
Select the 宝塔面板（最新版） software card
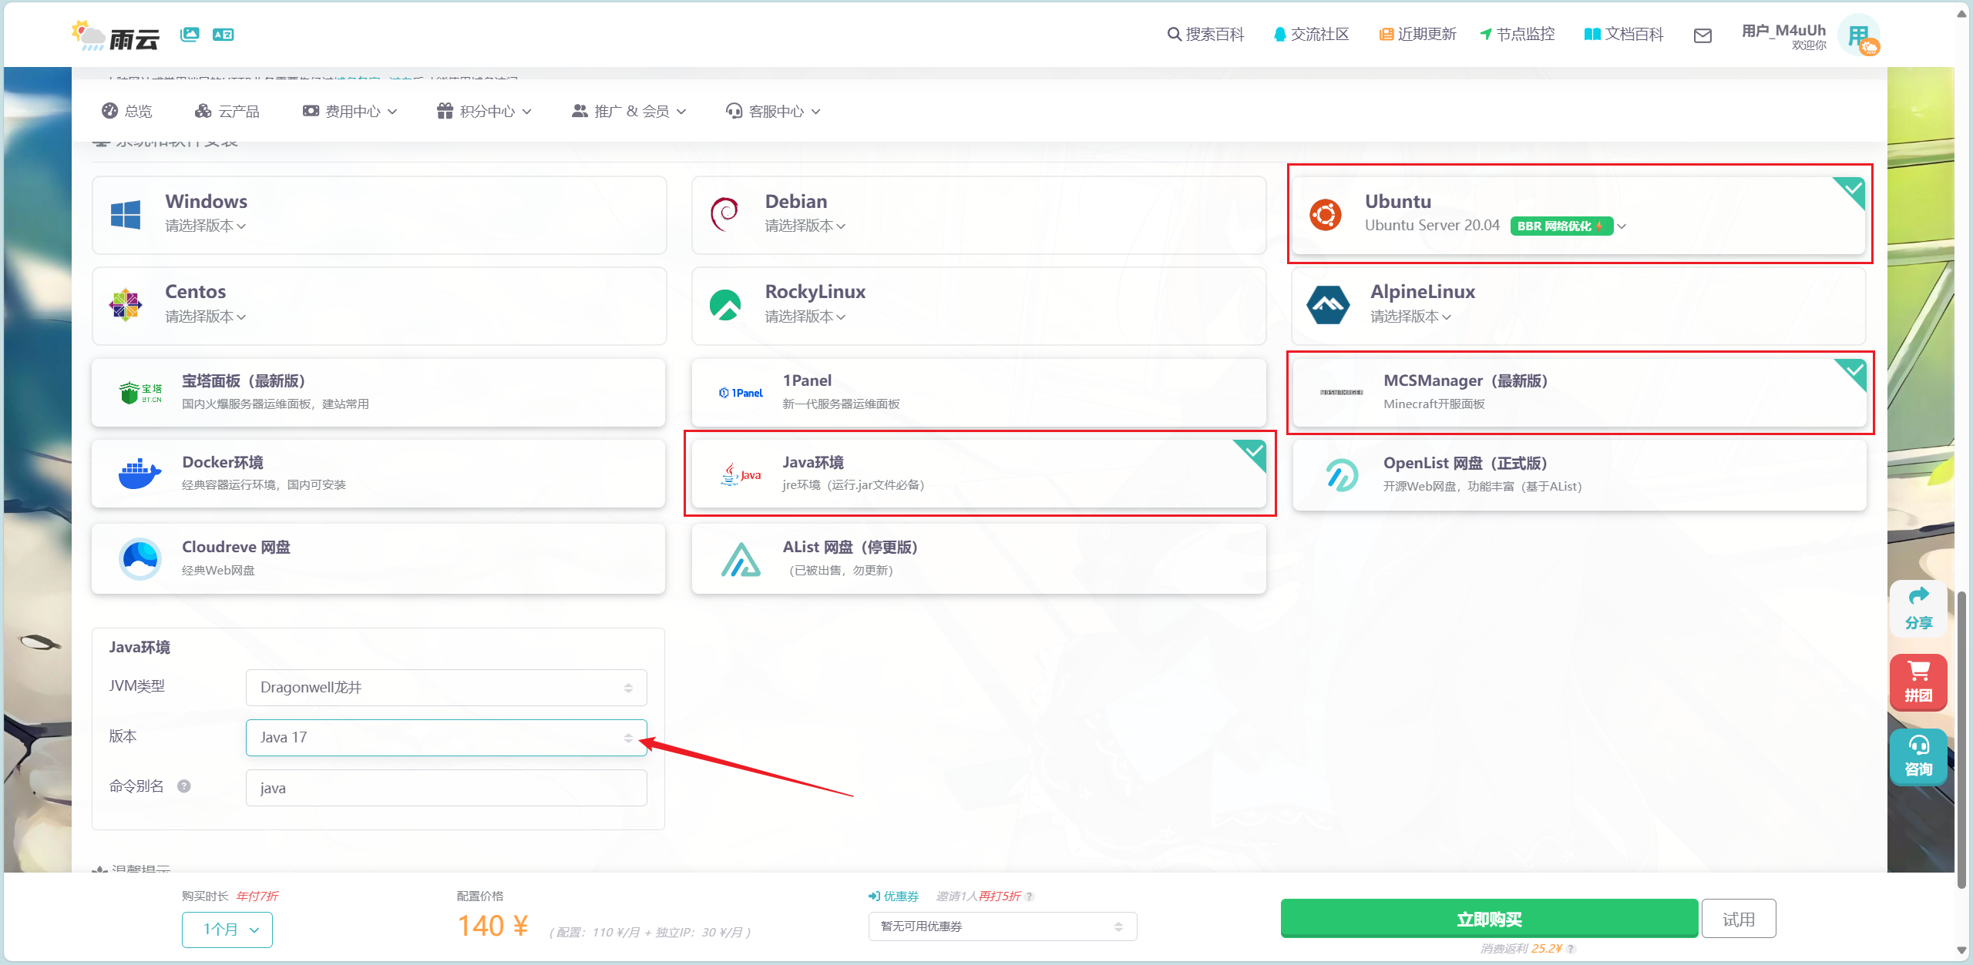(378, 393)
